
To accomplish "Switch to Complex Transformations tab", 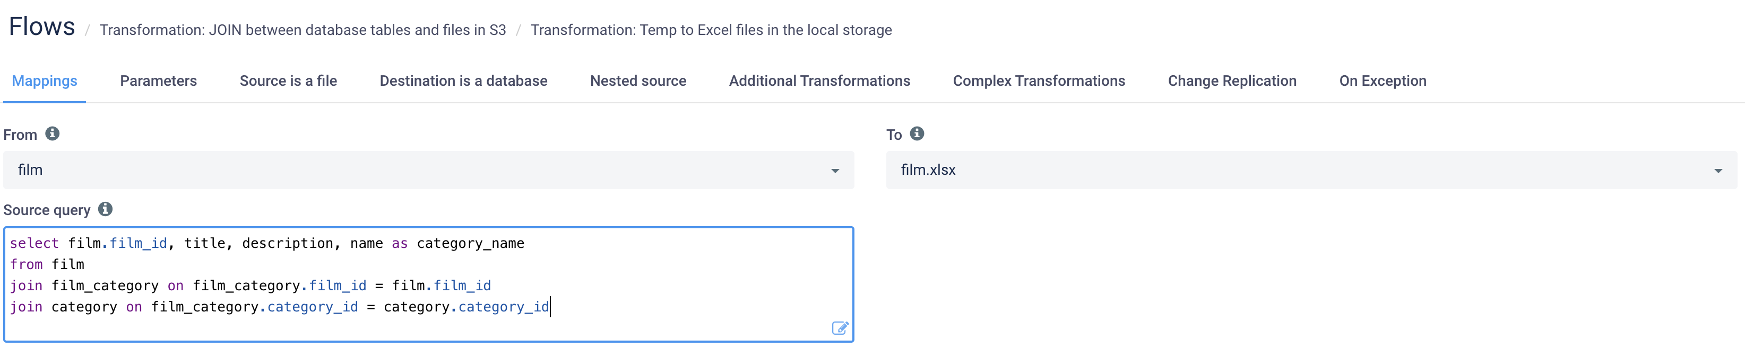I will (x=1039, y=81).
